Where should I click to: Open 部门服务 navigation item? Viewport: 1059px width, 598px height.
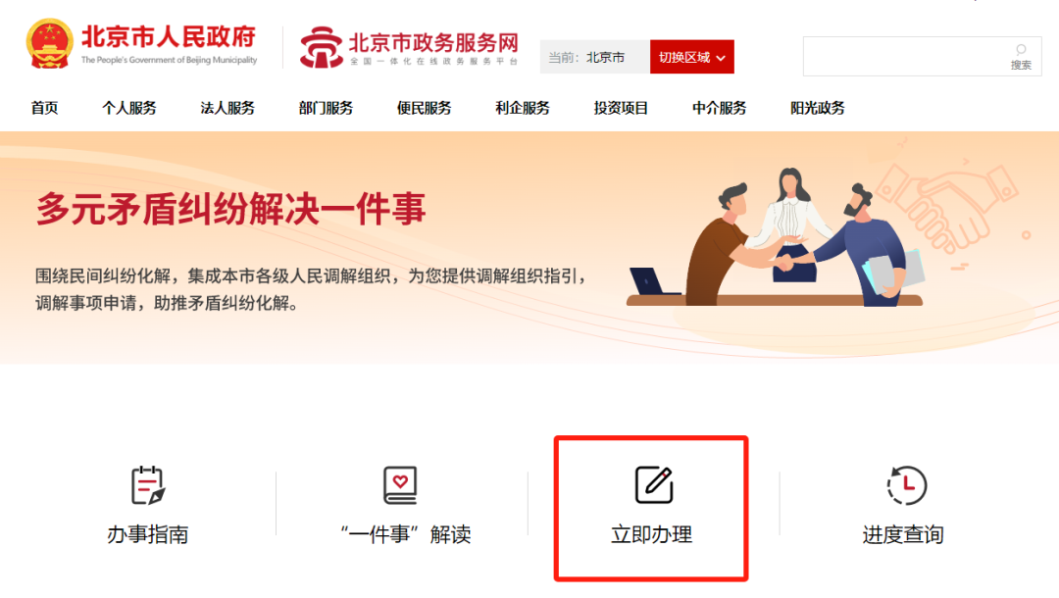click(326, 108)
